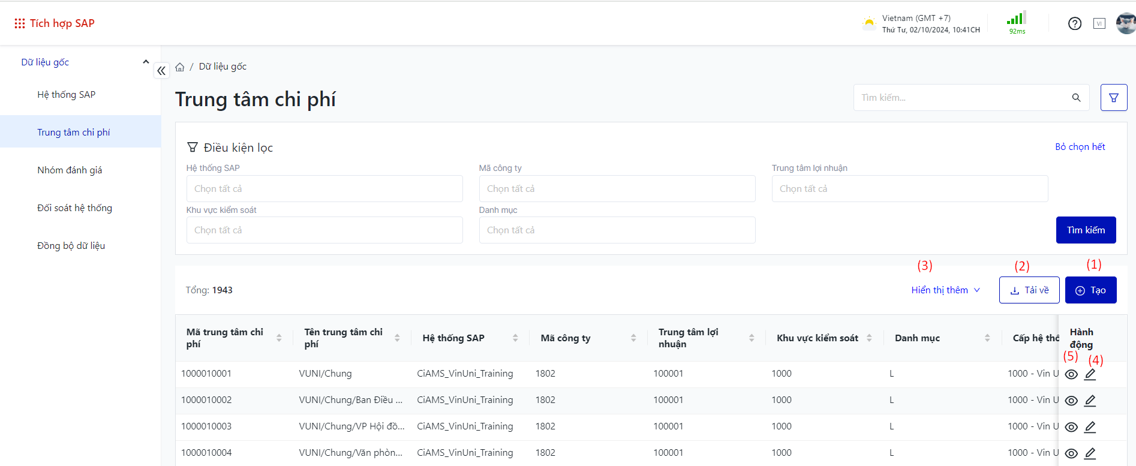
Task: Edit cost center 1000010001 with pencil icon
Action: pos(1090,374)
